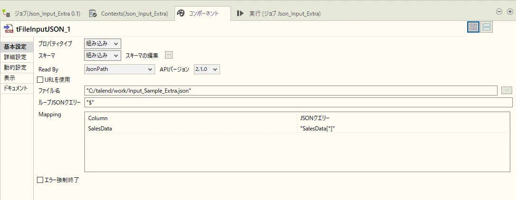Viewport: 516px width, 200px height.
Task: Select the コンポーネント tab
Action: [203, 13]
